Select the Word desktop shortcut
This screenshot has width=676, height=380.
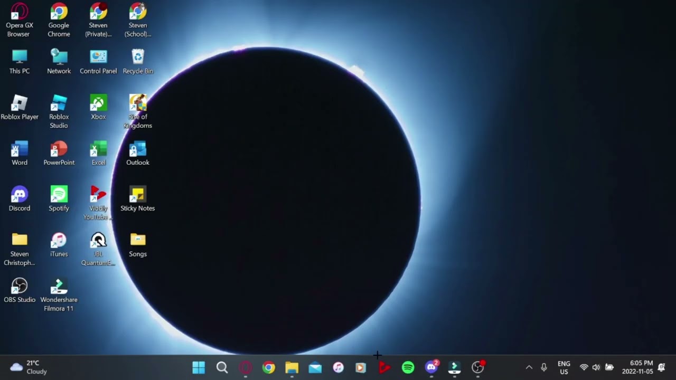[20, 154]
